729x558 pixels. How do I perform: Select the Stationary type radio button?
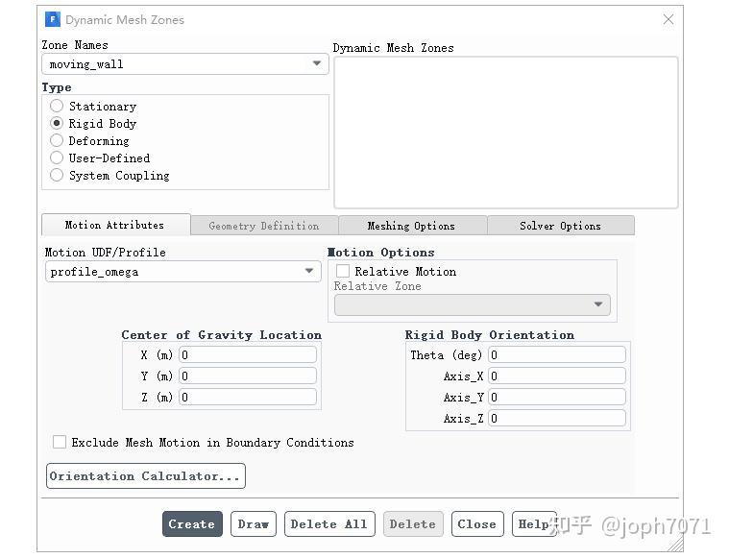(x=57, y=106)
